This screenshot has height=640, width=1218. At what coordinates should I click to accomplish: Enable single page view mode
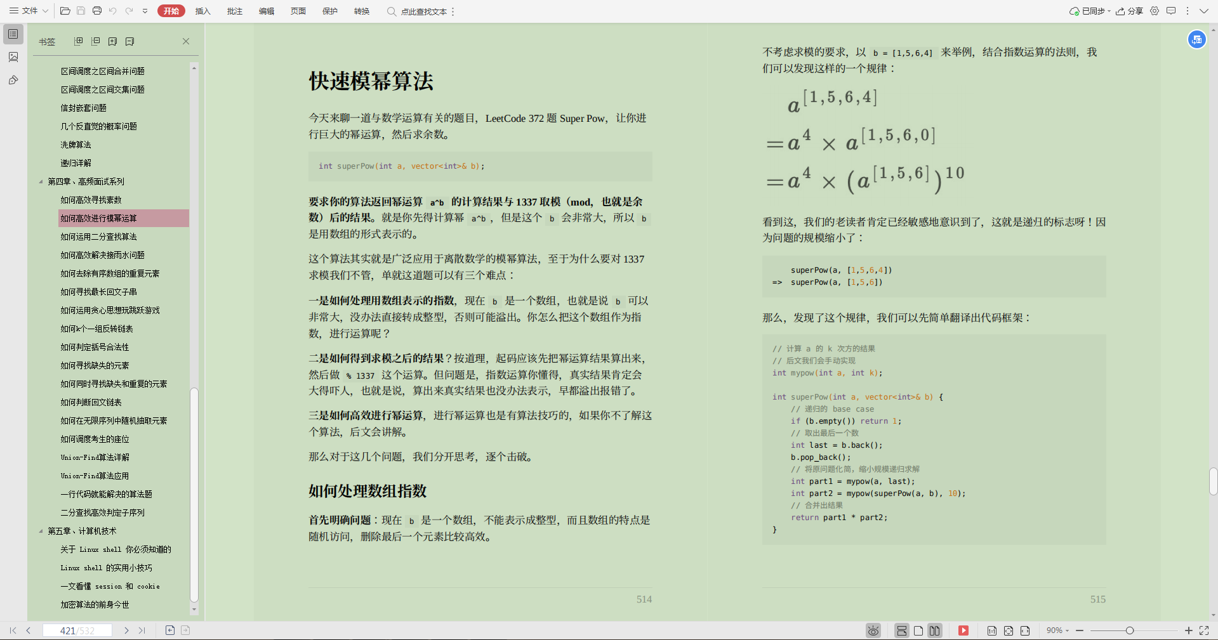(918, 630)
